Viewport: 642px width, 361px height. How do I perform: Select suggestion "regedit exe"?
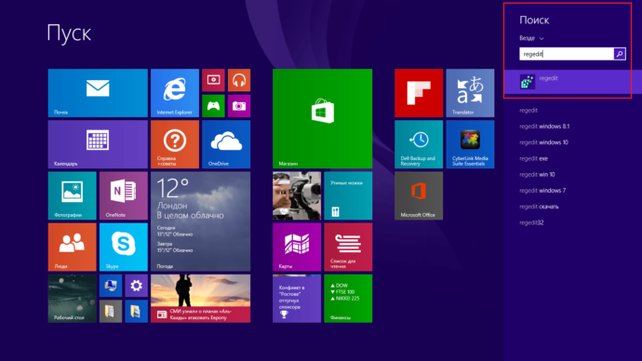point(533,158)
